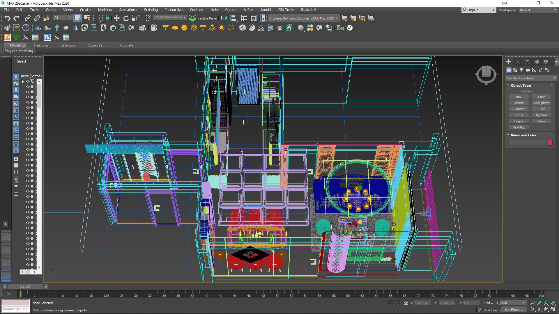The width and height of the screenshot is (559, 314).
Task: Activate the Select and Move tool
Action: 117,18
